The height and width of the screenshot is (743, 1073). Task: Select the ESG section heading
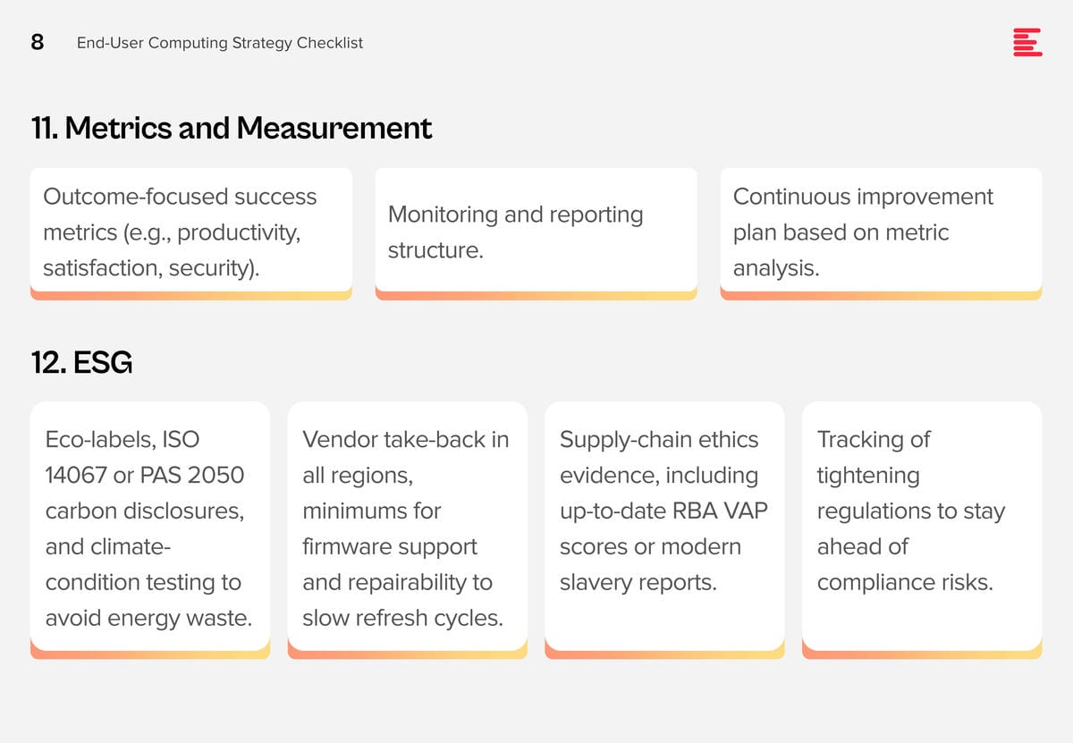(81, 363)
